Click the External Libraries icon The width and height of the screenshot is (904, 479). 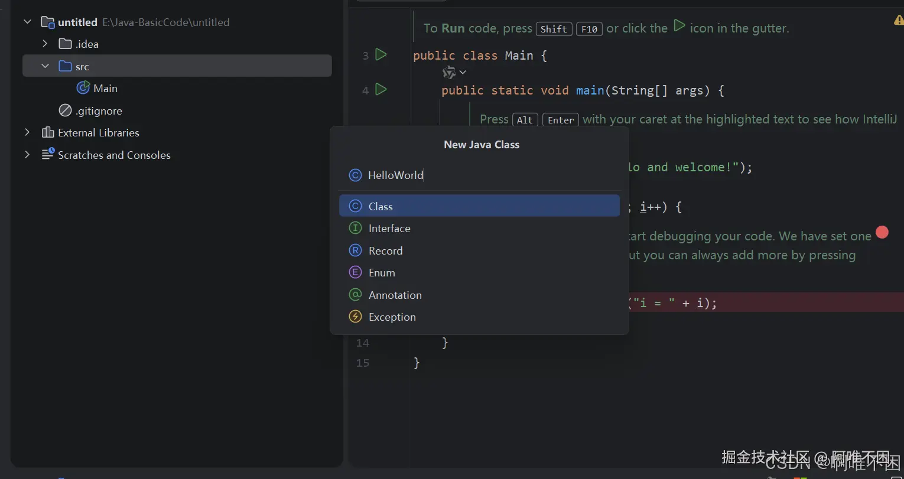[48, 133]
